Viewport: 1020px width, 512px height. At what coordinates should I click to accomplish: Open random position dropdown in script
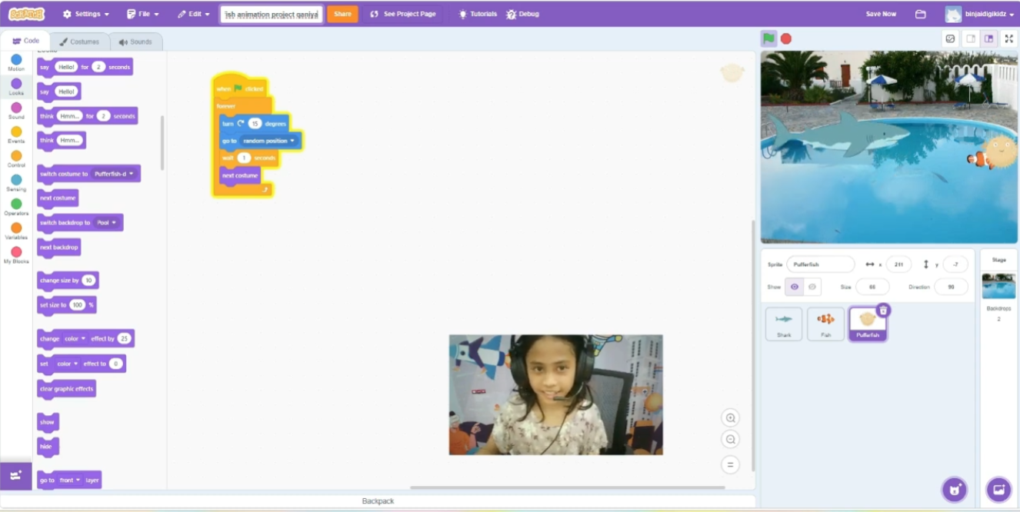pyautogui.click(x=268, y=141)
